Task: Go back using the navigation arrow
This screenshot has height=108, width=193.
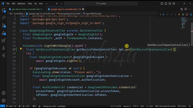Action: pos(57,4)
